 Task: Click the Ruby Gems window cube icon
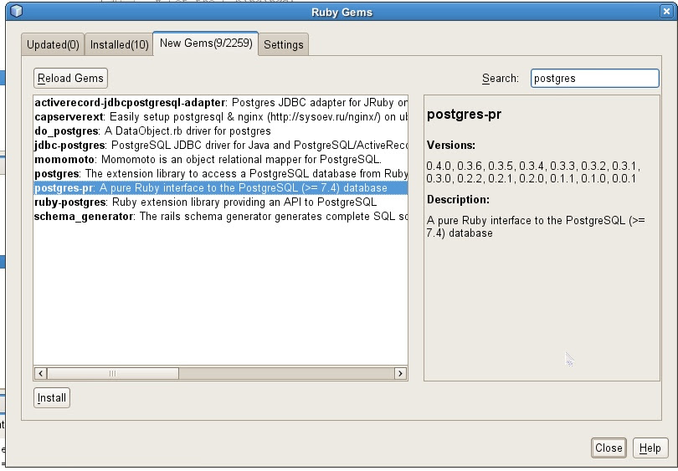[x=16, y=11]
